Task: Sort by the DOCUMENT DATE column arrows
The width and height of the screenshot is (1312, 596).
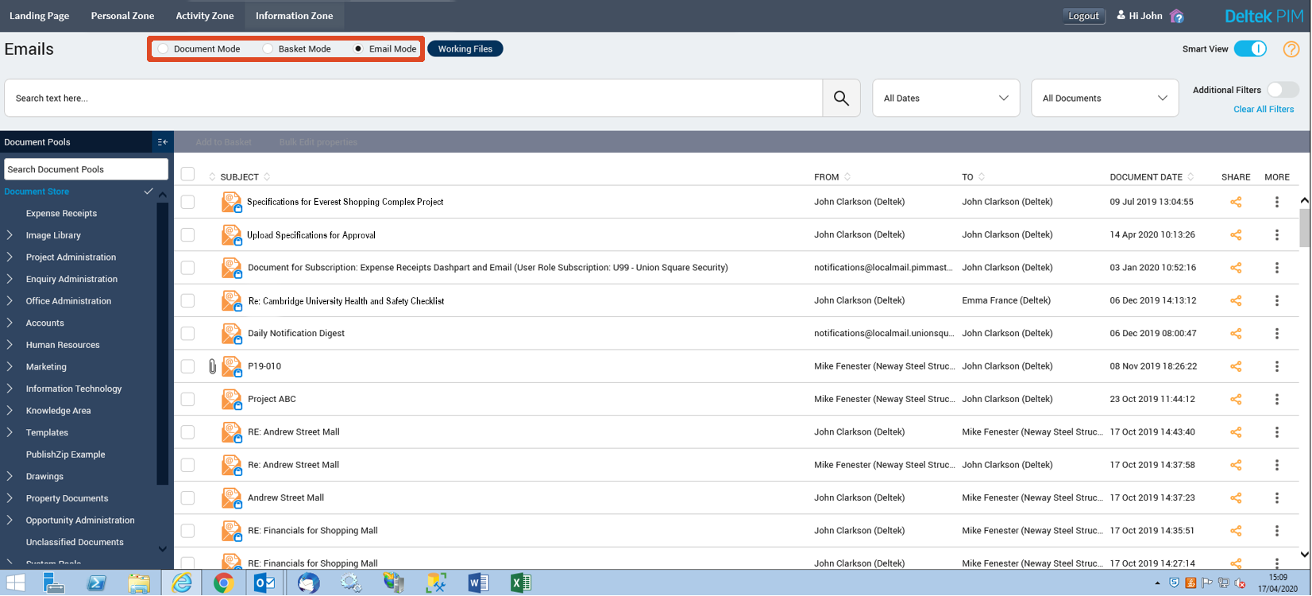Action: tap(1190, 177)
